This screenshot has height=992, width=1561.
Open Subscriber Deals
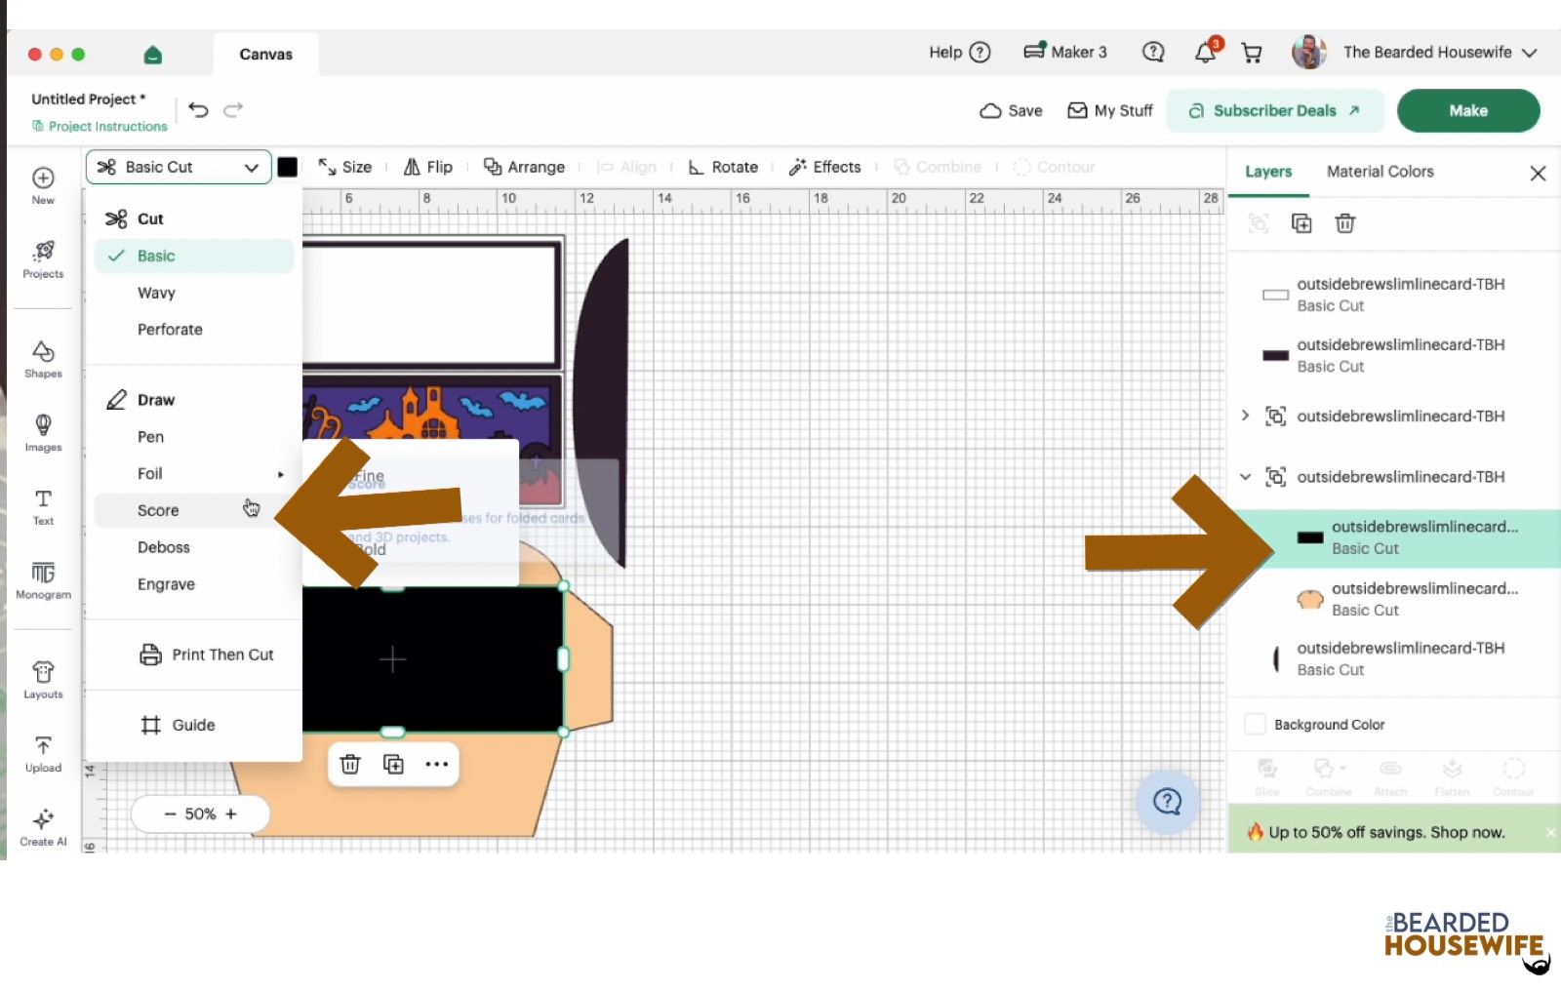point(1274,110)
